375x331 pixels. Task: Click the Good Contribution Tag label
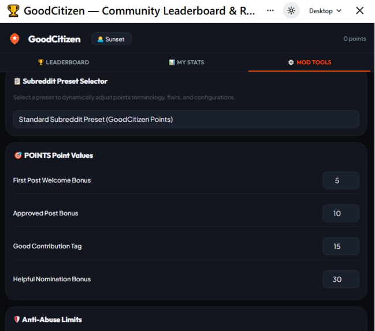(x=47, y=246)
